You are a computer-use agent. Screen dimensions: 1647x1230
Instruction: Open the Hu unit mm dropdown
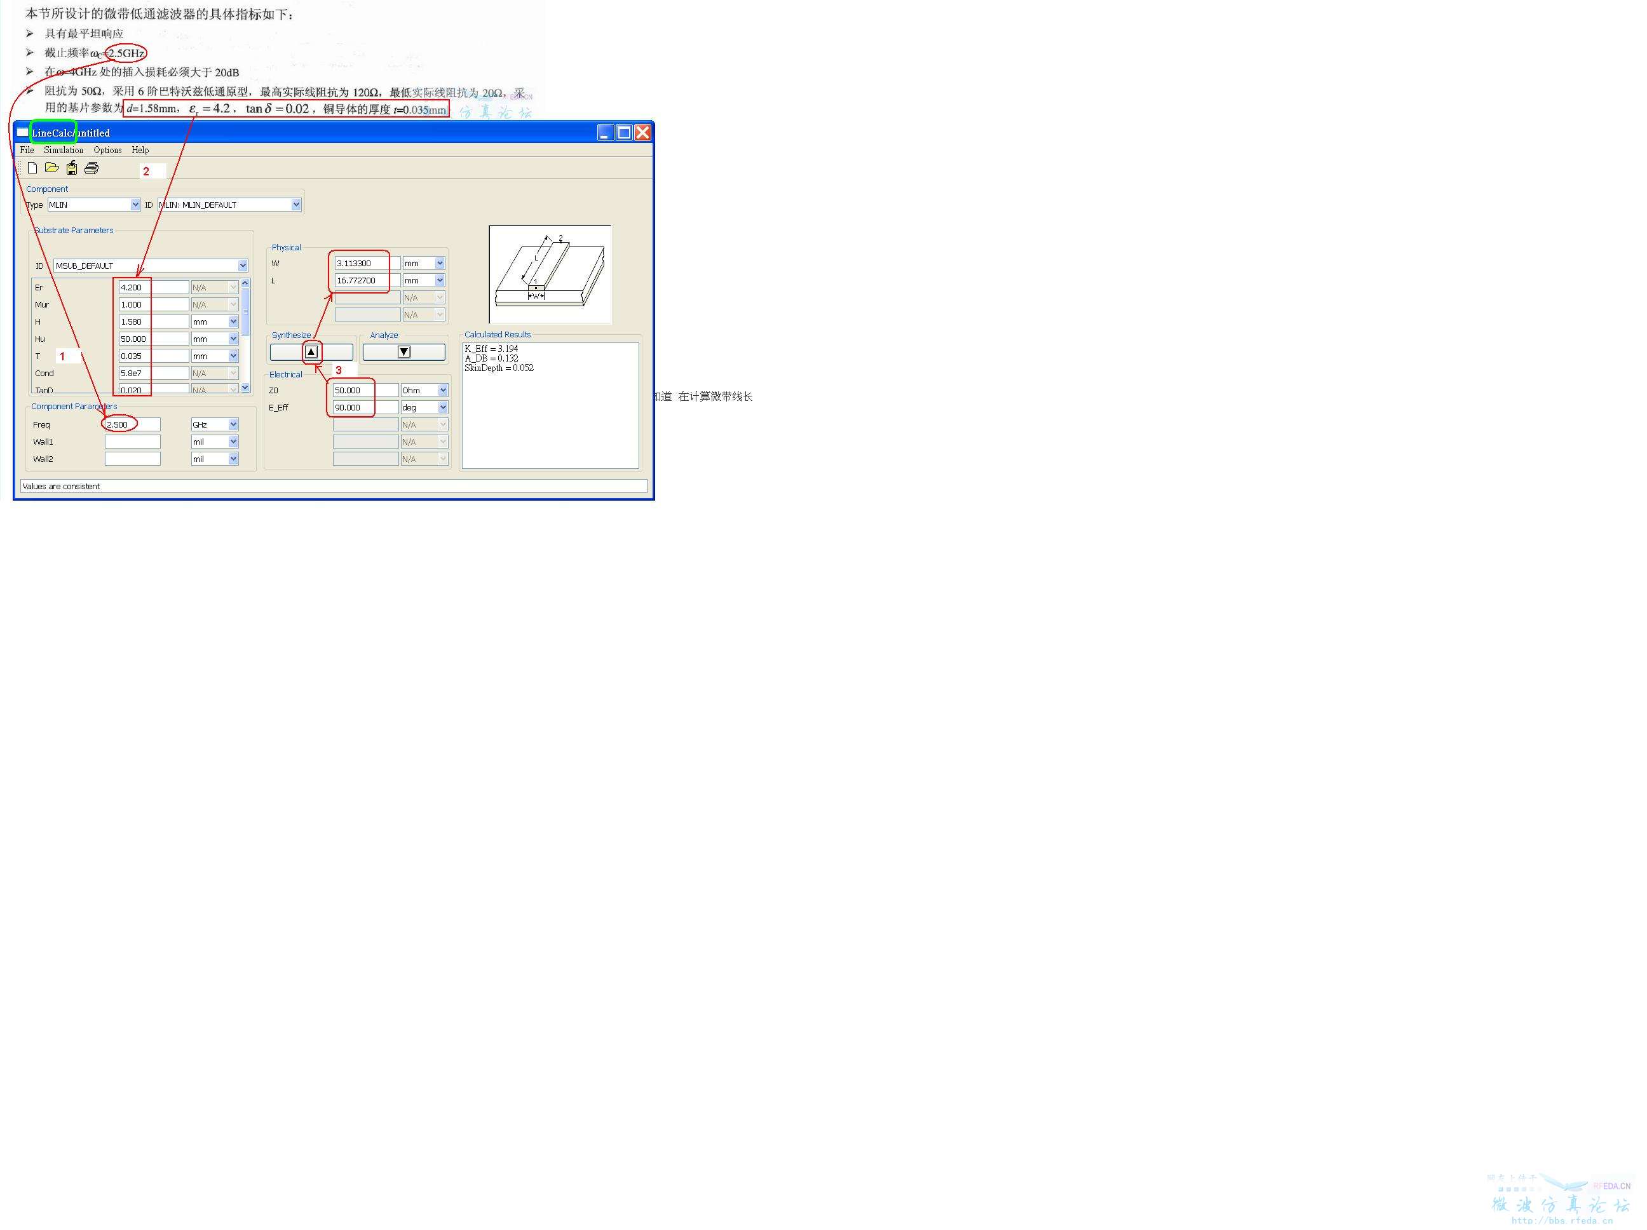point(233,339)
